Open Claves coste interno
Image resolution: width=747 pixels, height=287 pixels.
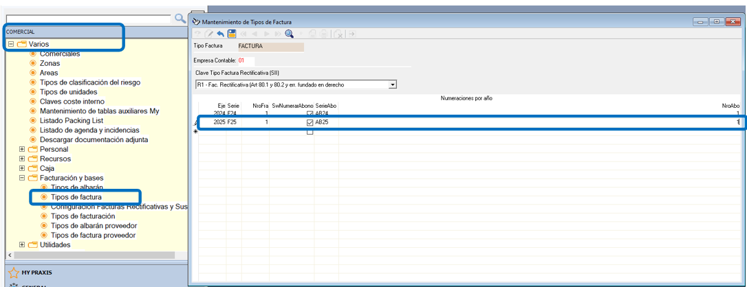point(72,101)
